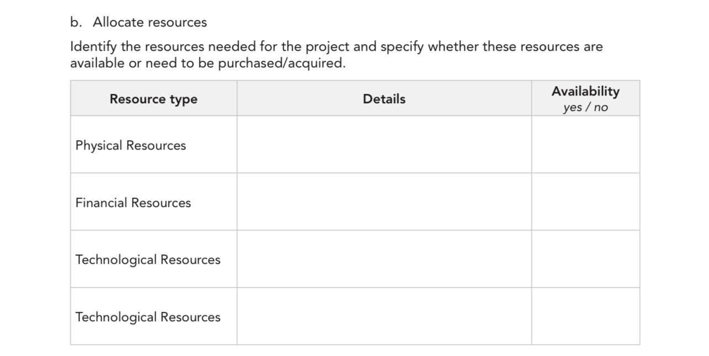
Task: Click the "Allocate resources" heading text
Action: tap(150, 22)
